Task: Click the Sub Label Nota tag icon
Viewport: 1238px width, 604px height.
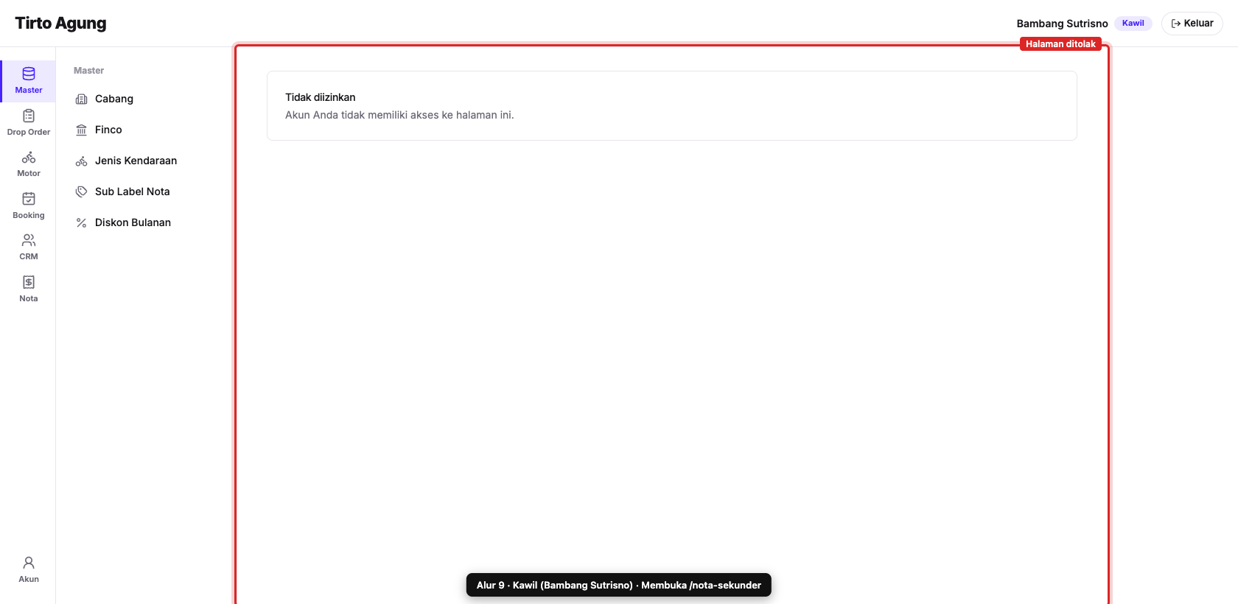Action: tap(82, 192)
